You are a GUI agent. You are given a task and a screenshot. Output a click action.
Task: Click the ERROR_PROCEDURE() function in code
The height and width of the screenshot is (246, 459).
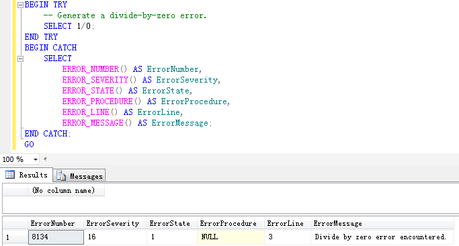tap(101, 101)
